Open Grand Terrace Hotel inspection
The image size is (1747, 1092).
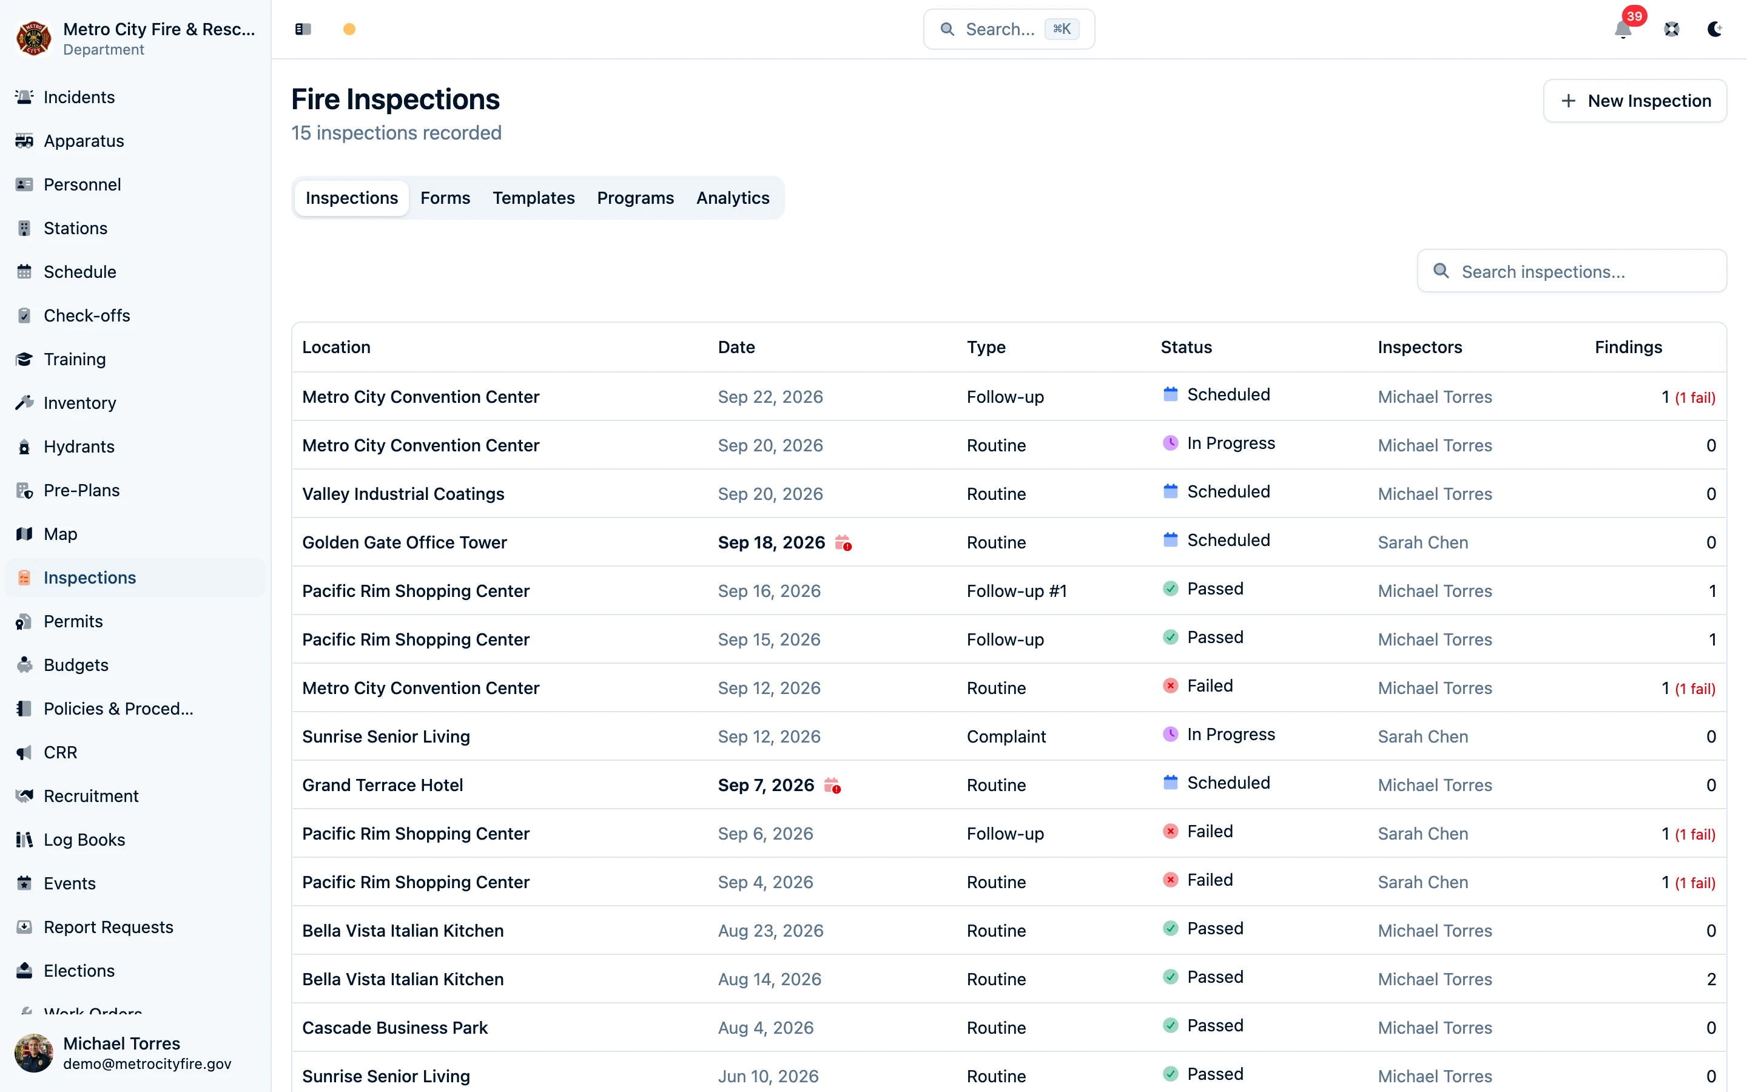[x=1009, y=784]
